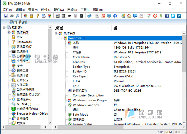Open the 软件(S) menu
The width and height of the screenshot is (187, 134).
[46, 10]
